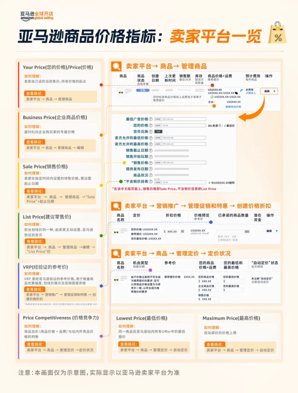Click search icon beside 管理商品 heading
The image size is (298, 393).
point(117,66)
